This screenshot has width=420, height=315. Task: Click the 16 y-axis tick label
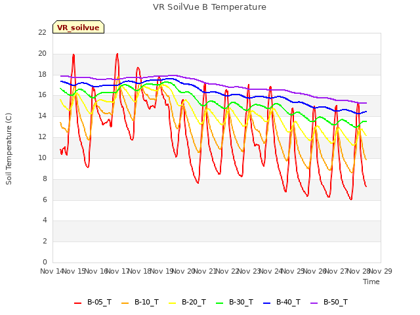tap(42, 95)
